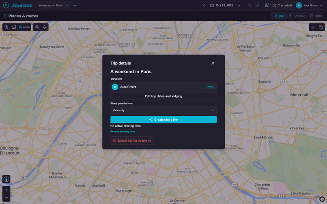Click the Places & routes heading
This screenshot has width=327, height=204.
24,16
